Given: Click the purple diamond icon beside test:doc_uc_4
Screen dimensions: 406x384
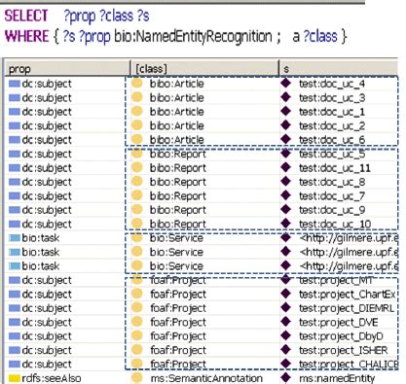Looking at the screenshot, I should tap(285, 84).
